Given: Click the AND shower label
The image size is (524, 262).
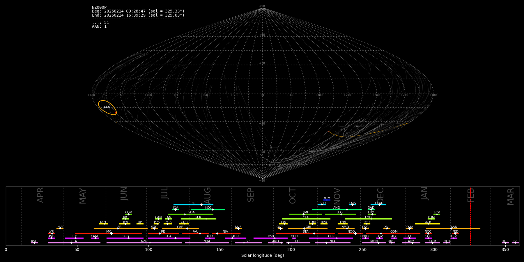Looking at the screenshot, I should 337,208.
